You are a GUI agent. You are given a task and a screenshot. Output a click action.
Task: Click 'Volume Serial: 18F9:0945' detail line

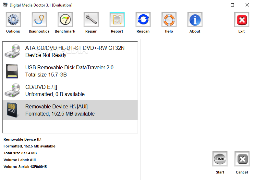[x=25, y=167]
